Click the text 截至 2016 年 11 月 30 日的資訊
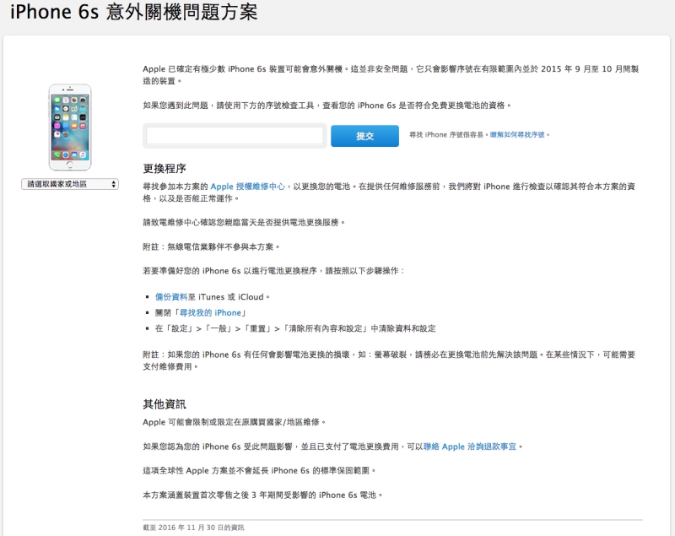The width and height of the screenshot is (675, 536). pyautogui.click(x=193, y=528)
